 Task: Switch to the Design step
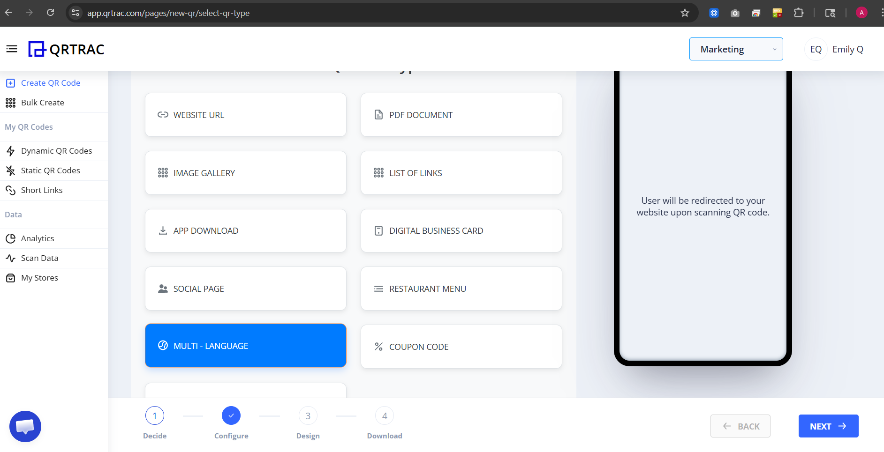(x=308, y=415)
